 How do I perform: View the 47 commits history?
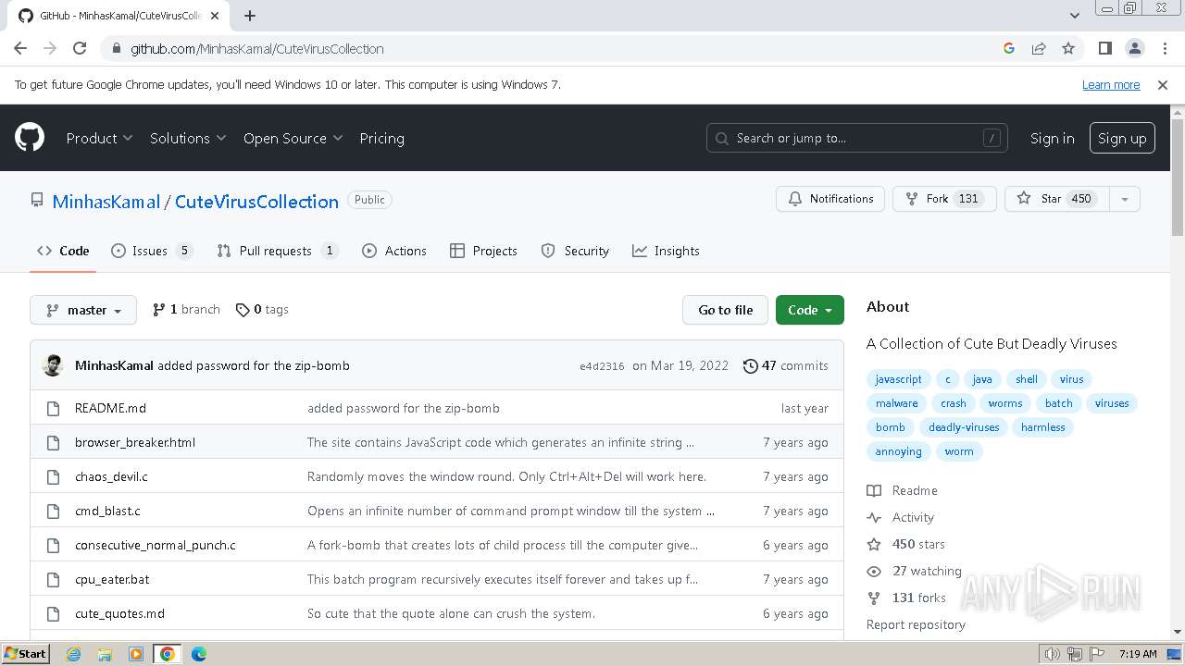coord(786,365)
